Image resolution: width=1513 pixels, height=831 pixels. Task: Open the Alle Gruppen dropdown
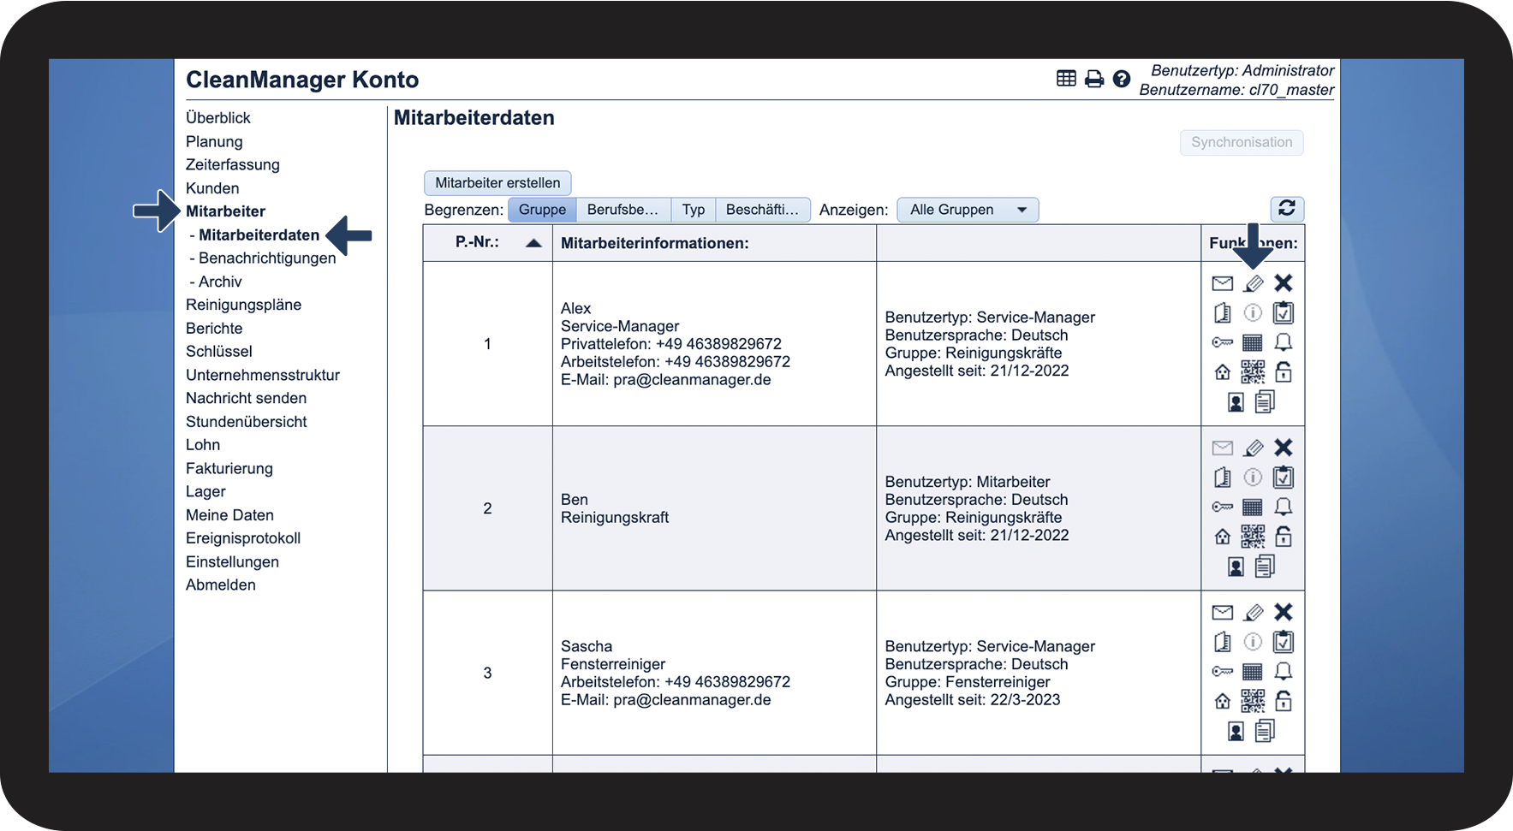[968, 210]
